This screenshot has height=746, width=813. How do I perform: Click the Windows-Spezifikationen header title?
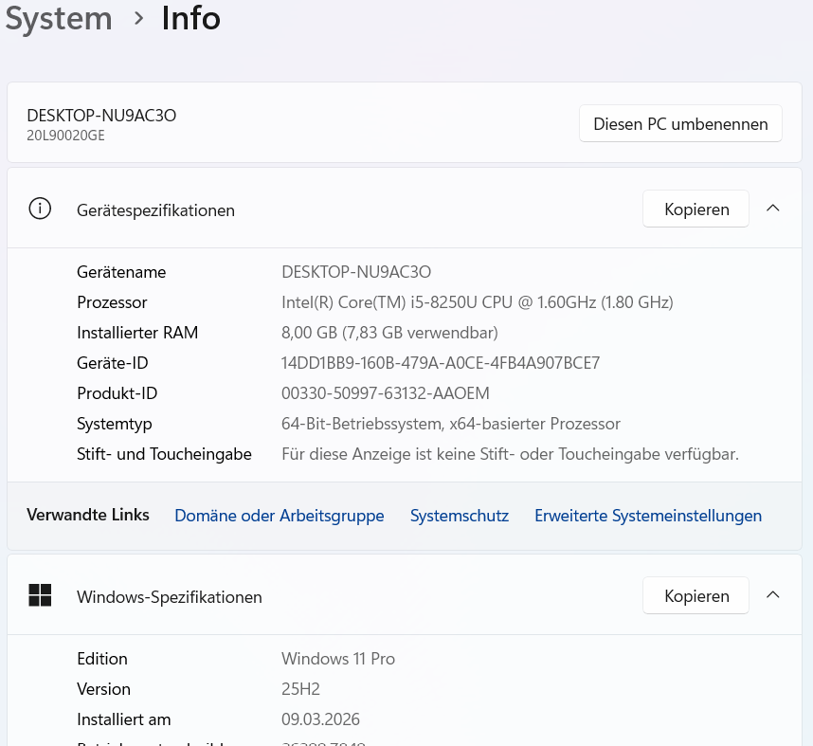[169, 597]
